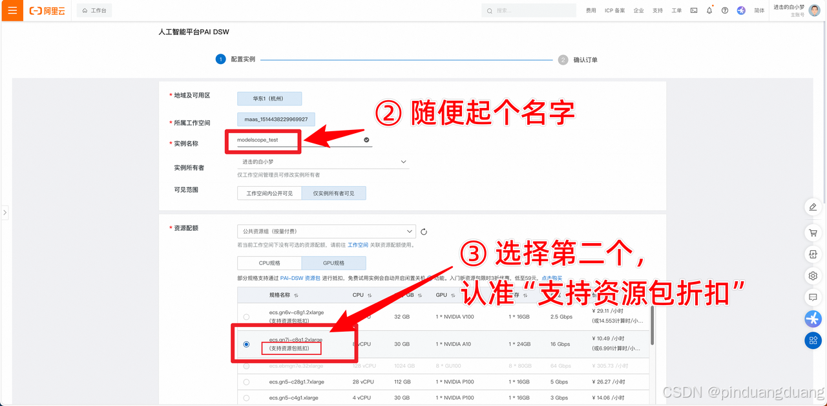This screenshot has width=827, height=406.
Task: Click the 点击购买 link
Action: 552,278
